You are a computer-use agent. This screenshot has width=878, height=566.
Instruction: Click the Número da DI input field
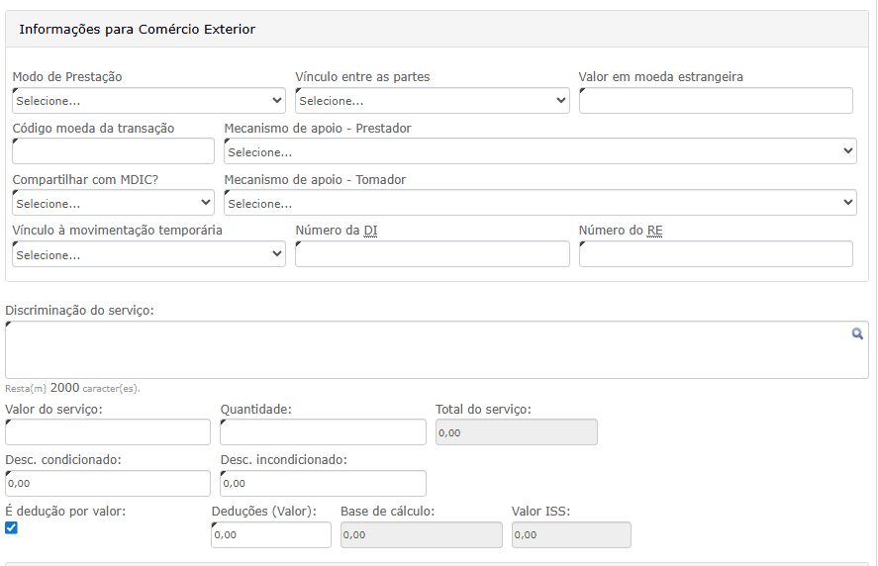(x=432, y=254)
